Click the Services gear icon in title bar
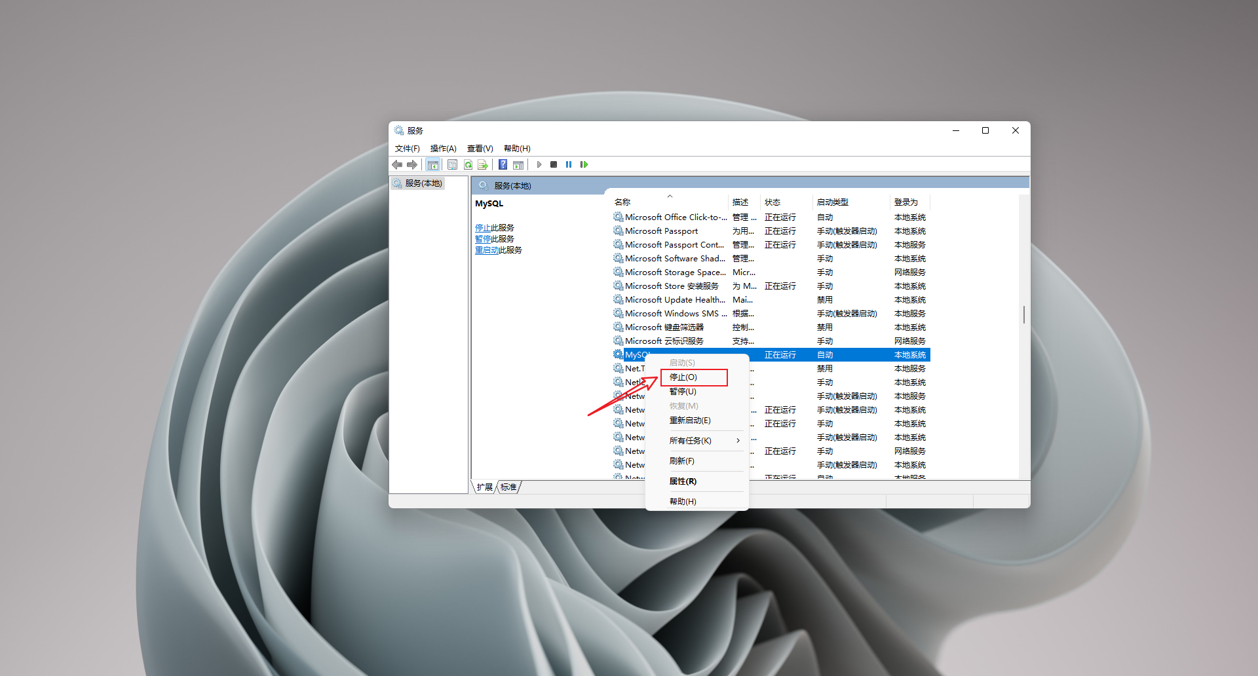1258x676 pixels. (x=399, y=130)
